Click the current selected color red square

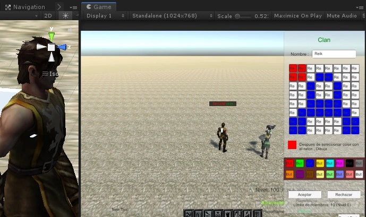point(292,145)
